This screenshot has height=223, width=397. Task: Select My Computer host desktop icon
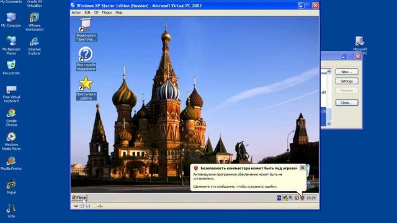tap(11, 20)
